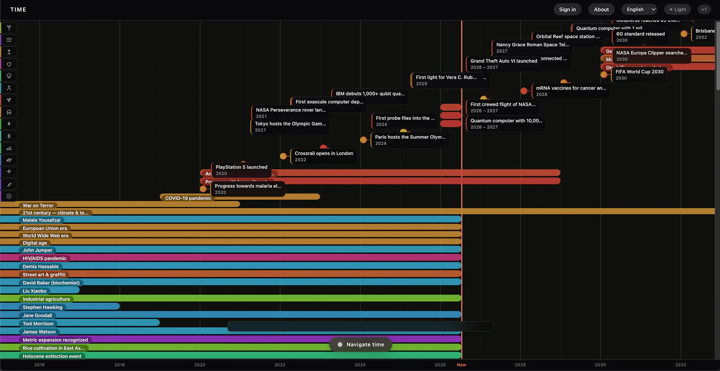Select the mountain landscape icon in sidebar
The width and height of the screenshot is (720, 371).
[9, 148]
